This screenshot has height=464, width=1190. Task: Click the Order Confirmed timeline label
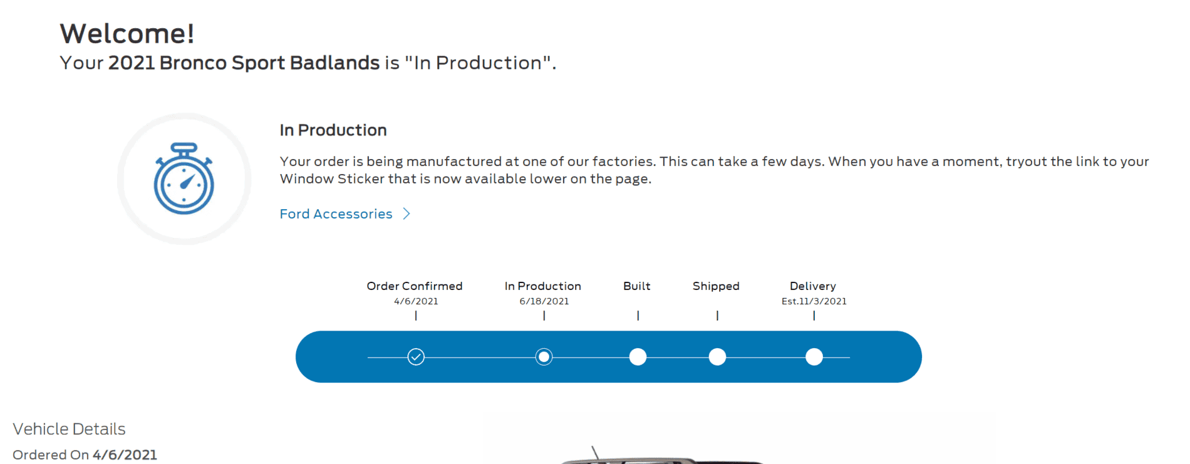click(415, 286)
